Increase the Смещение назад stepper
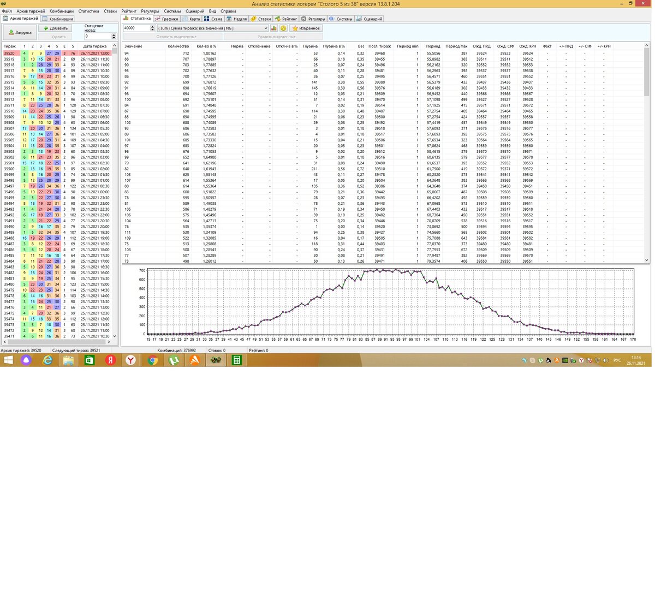655x593 pixels. pyautogui.click(x=114, y=34)
